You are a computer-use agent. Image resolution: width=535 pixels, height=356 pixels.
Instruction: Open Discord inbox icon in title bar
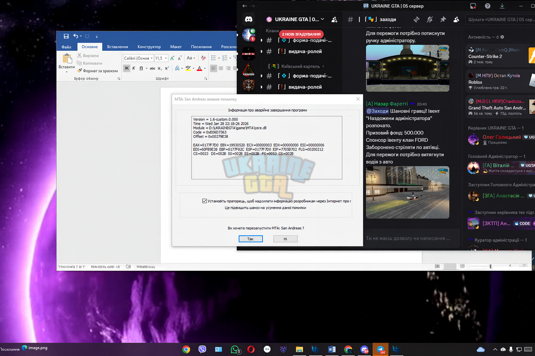(473, 6)
